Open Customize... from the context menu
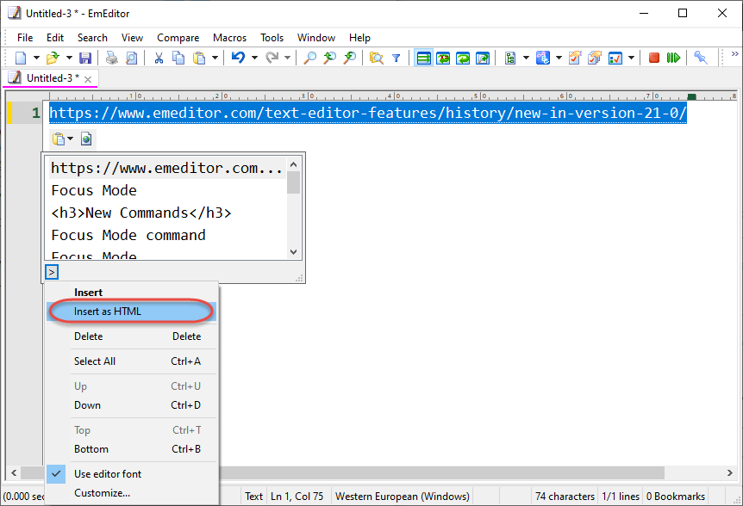Viewport: 743px width, 506px height. pos(132,493)
